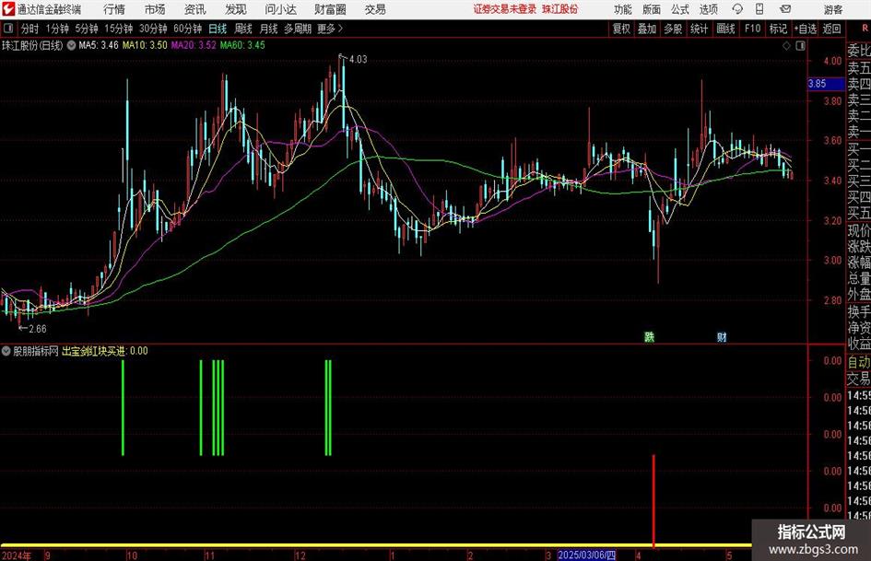Open the 交易 menu

click(x=375, y=9)
